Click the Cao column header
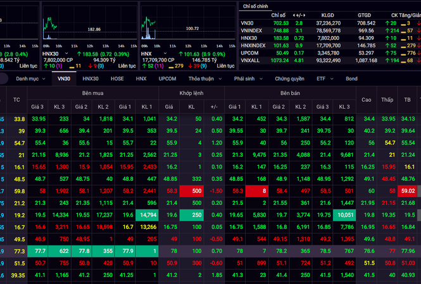 point(366,100)
